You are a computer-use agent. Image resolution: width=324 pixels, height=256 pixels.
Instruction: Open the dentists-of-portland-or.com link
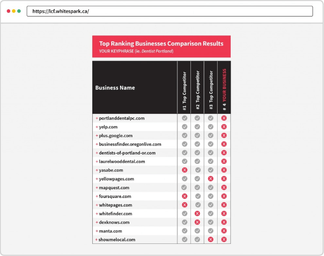coord(128,153)
